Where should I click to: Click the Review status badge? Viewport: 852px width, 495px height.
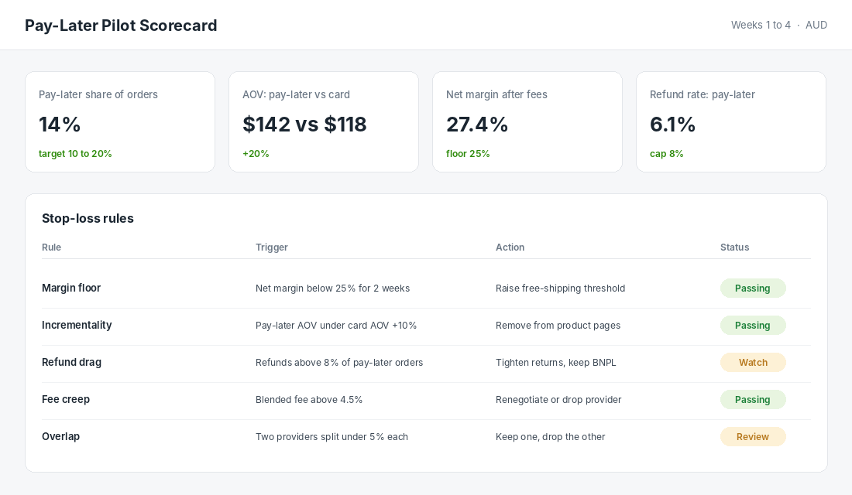tap(753, 436)
